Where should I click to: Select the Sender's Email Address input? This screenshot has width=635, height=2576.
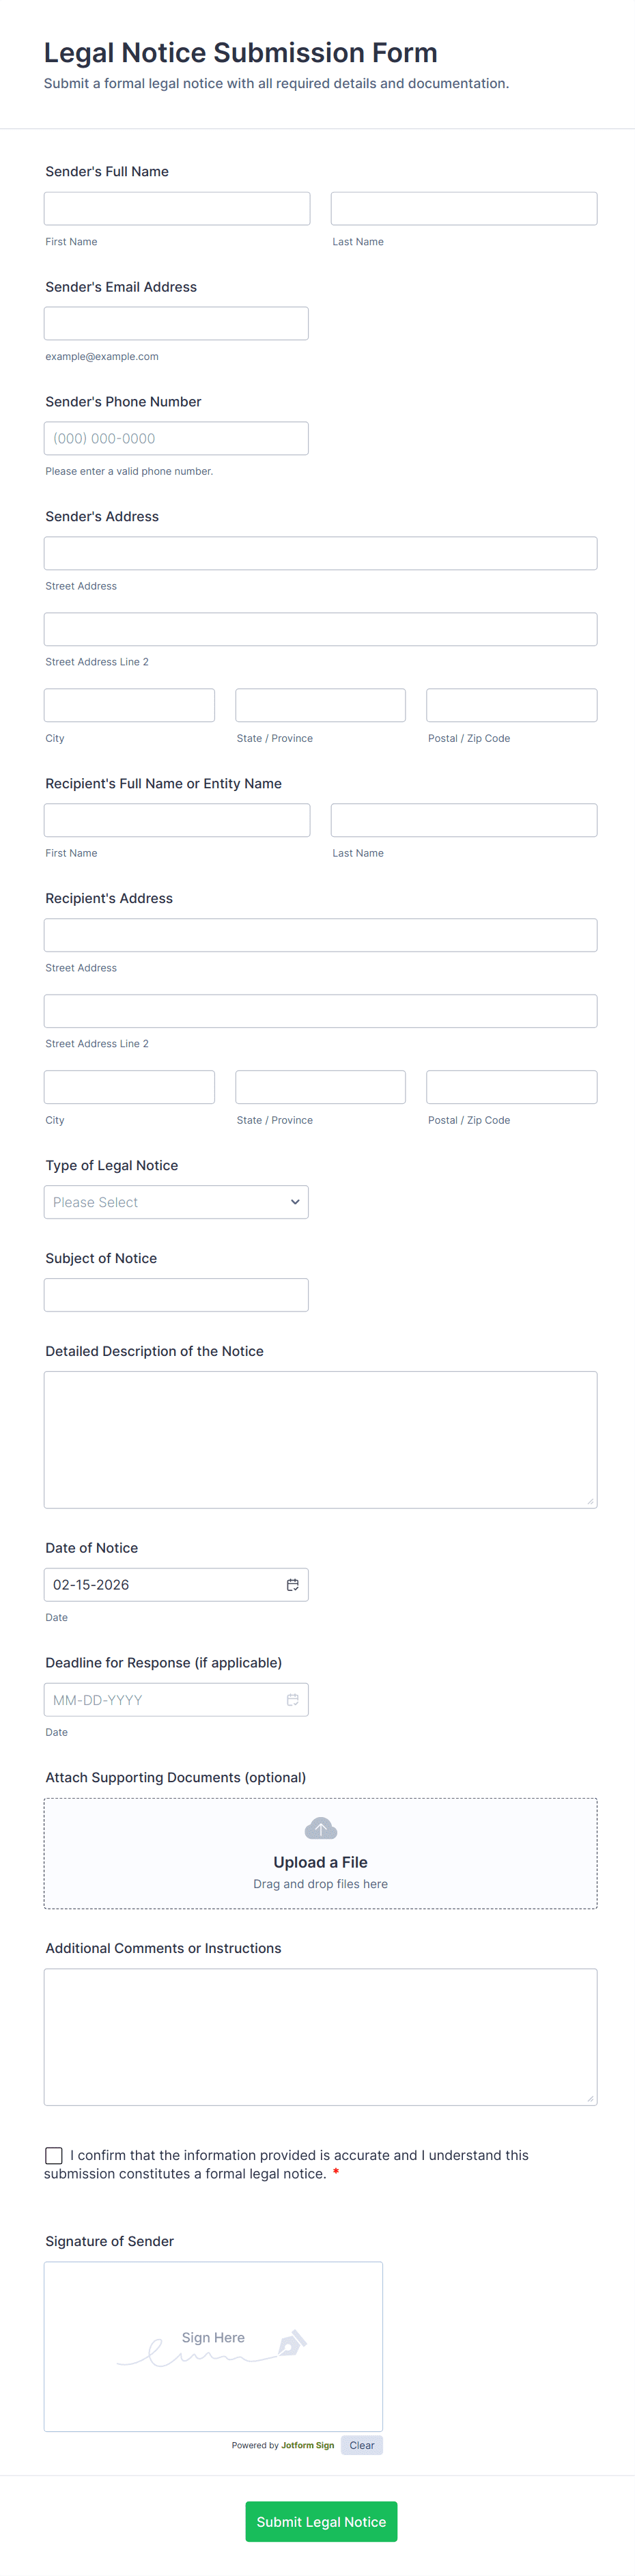176,323
